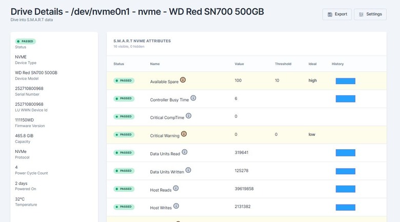Select the serial number 252710800968
400x222 pixels.
click(29, 89)
